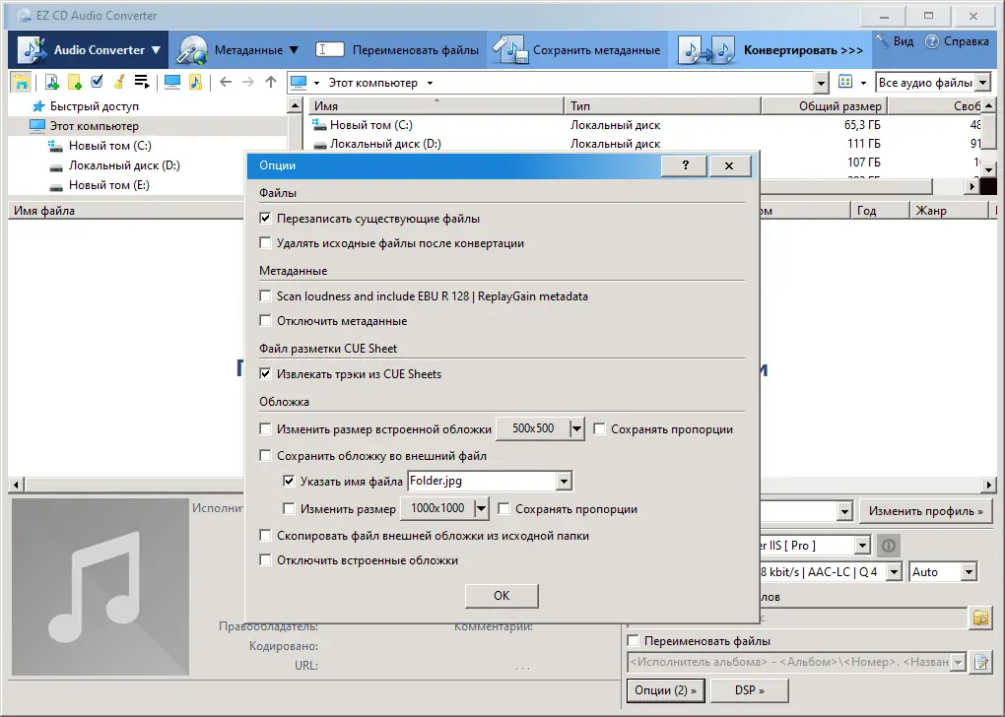Click the Опции (2) » button
Image resolution: width=1005 pixels, height=717 pixels.
point(665,690)
